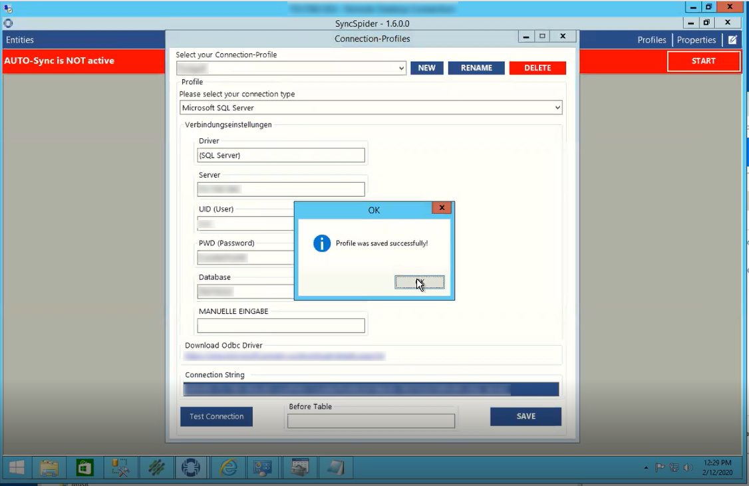This screenshot has height=486, width=749.
Task: Click the Action Center flag tray icon
Action: pyautogui.click(x=660, y=467)
